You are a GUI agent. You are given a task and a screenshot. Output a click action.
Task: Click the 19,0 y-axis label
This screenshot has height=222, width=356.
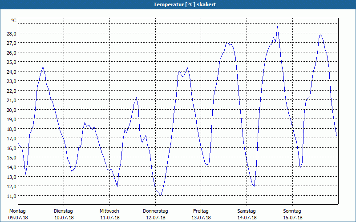(12, 119)
